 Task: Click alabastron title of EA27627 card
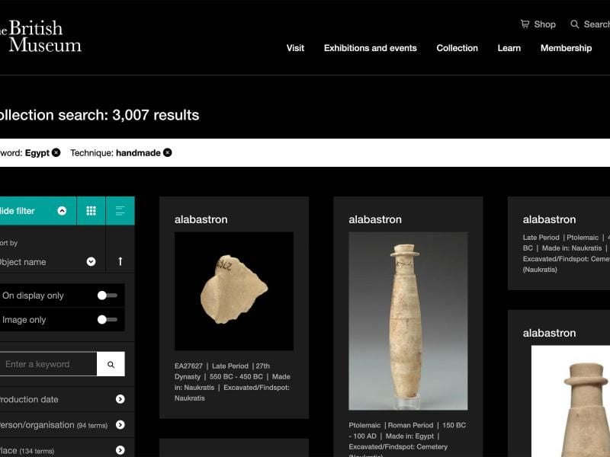tap(201, 219)
